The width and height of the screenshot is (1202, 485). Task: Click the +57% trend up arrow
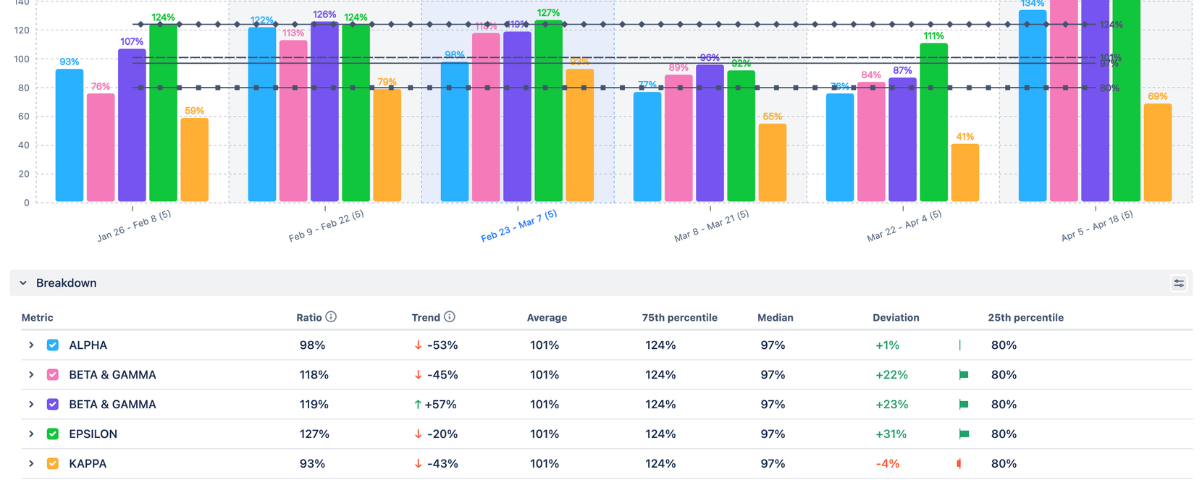coord(418,405)
